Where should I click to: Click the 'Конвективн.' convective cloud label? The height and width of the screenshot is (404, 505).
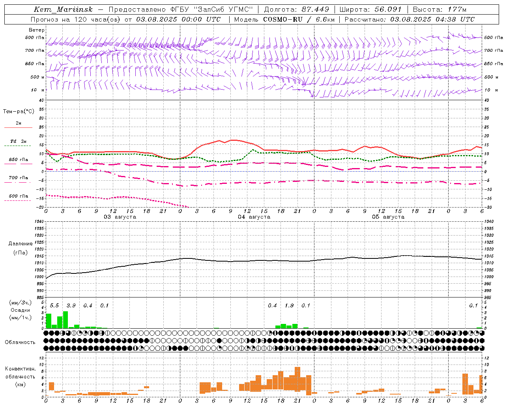(x=20, y=369)
